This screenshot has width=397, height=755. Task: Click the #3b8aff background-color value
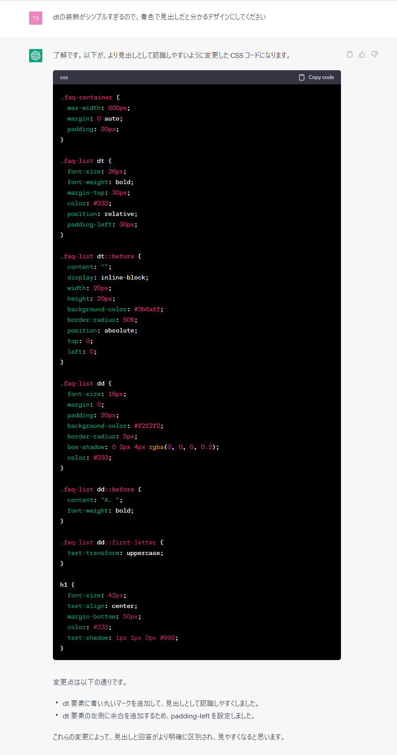[x=147, y=309]
